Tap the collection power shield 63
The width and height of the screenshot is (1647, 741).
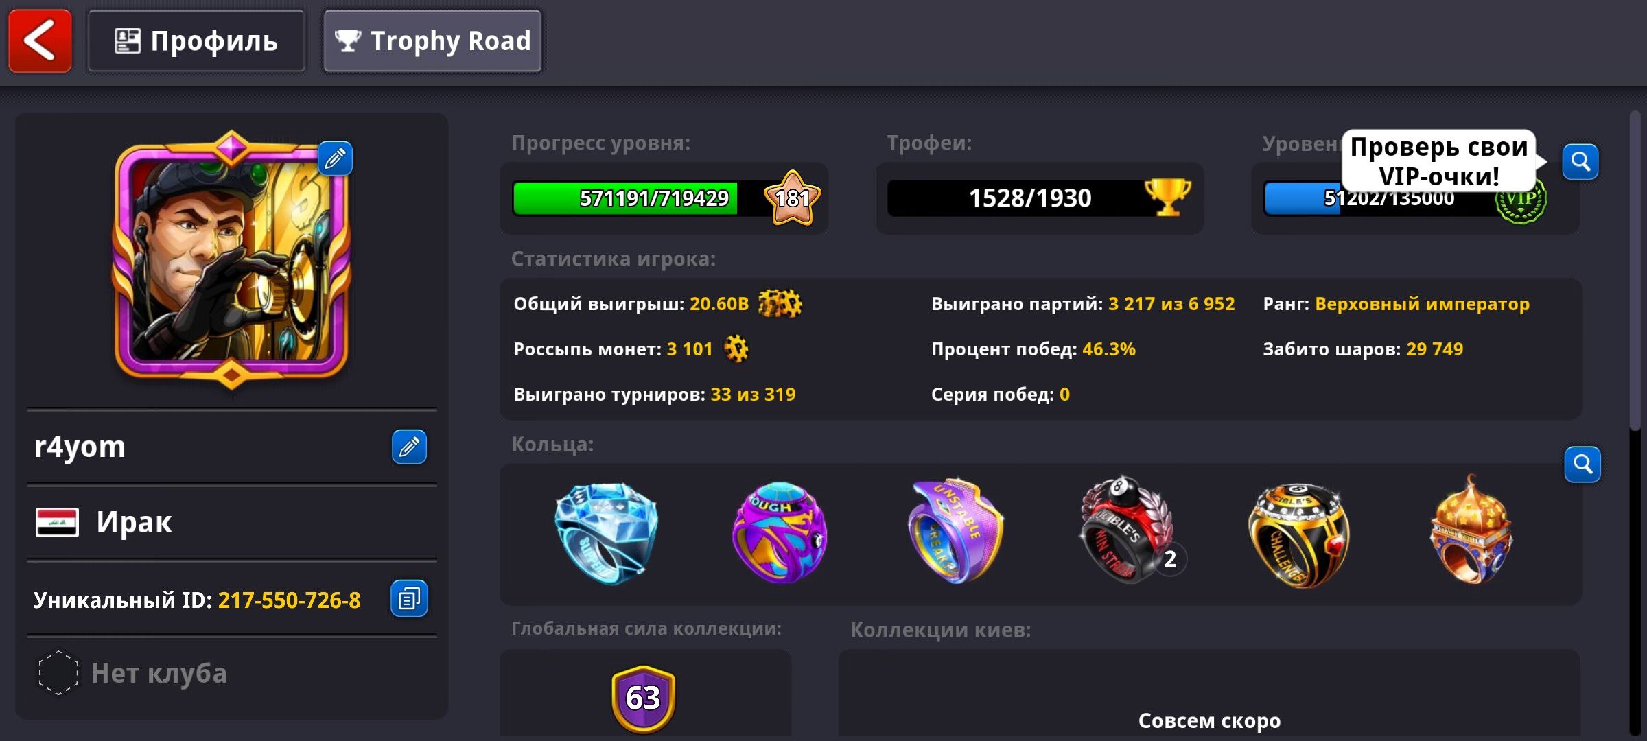coord(643,698)
